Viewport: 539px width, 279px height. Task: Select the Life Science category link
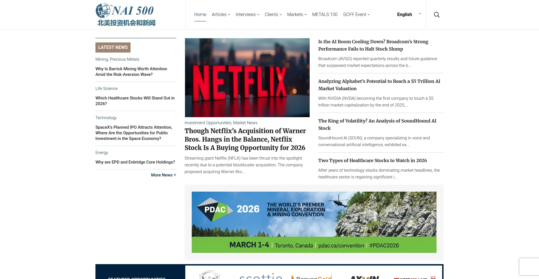coord(106,88)
